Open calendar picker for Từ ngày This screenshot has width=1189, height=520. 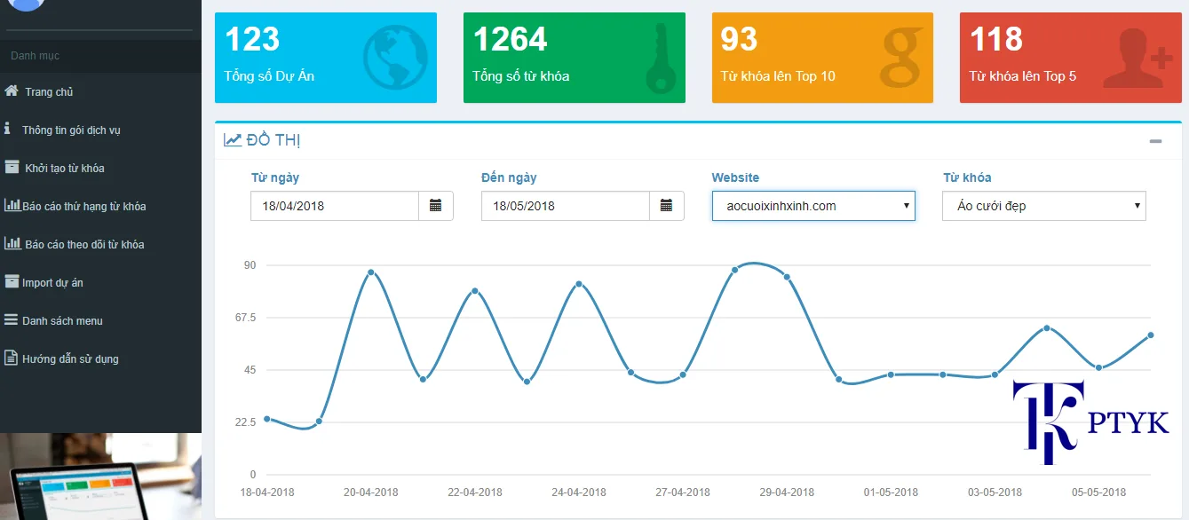pyautogui.click(x=435, y=206)
